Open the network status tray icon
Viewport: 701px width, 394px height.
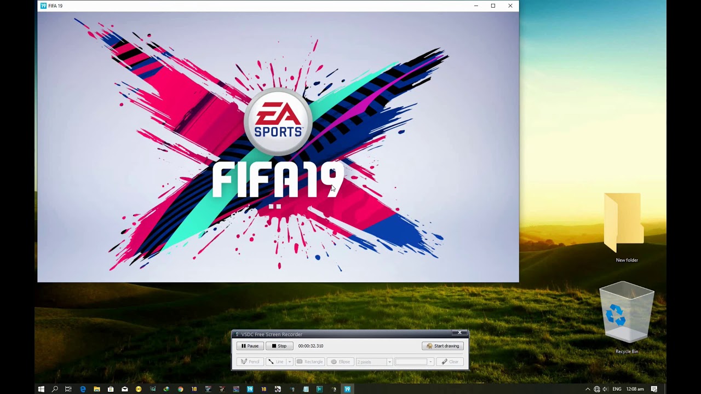[596, 389]
